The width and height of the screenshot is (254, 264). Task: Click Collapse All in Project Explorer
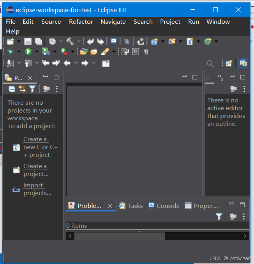[12, 89]
